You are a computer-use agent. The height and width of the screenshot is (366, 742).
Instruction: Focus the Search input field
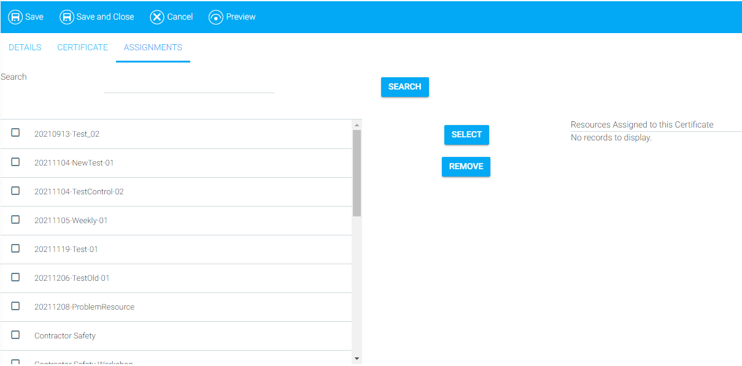(189, 85)
